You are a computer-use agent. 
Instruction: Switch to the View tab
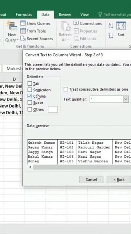click(84, 15)
